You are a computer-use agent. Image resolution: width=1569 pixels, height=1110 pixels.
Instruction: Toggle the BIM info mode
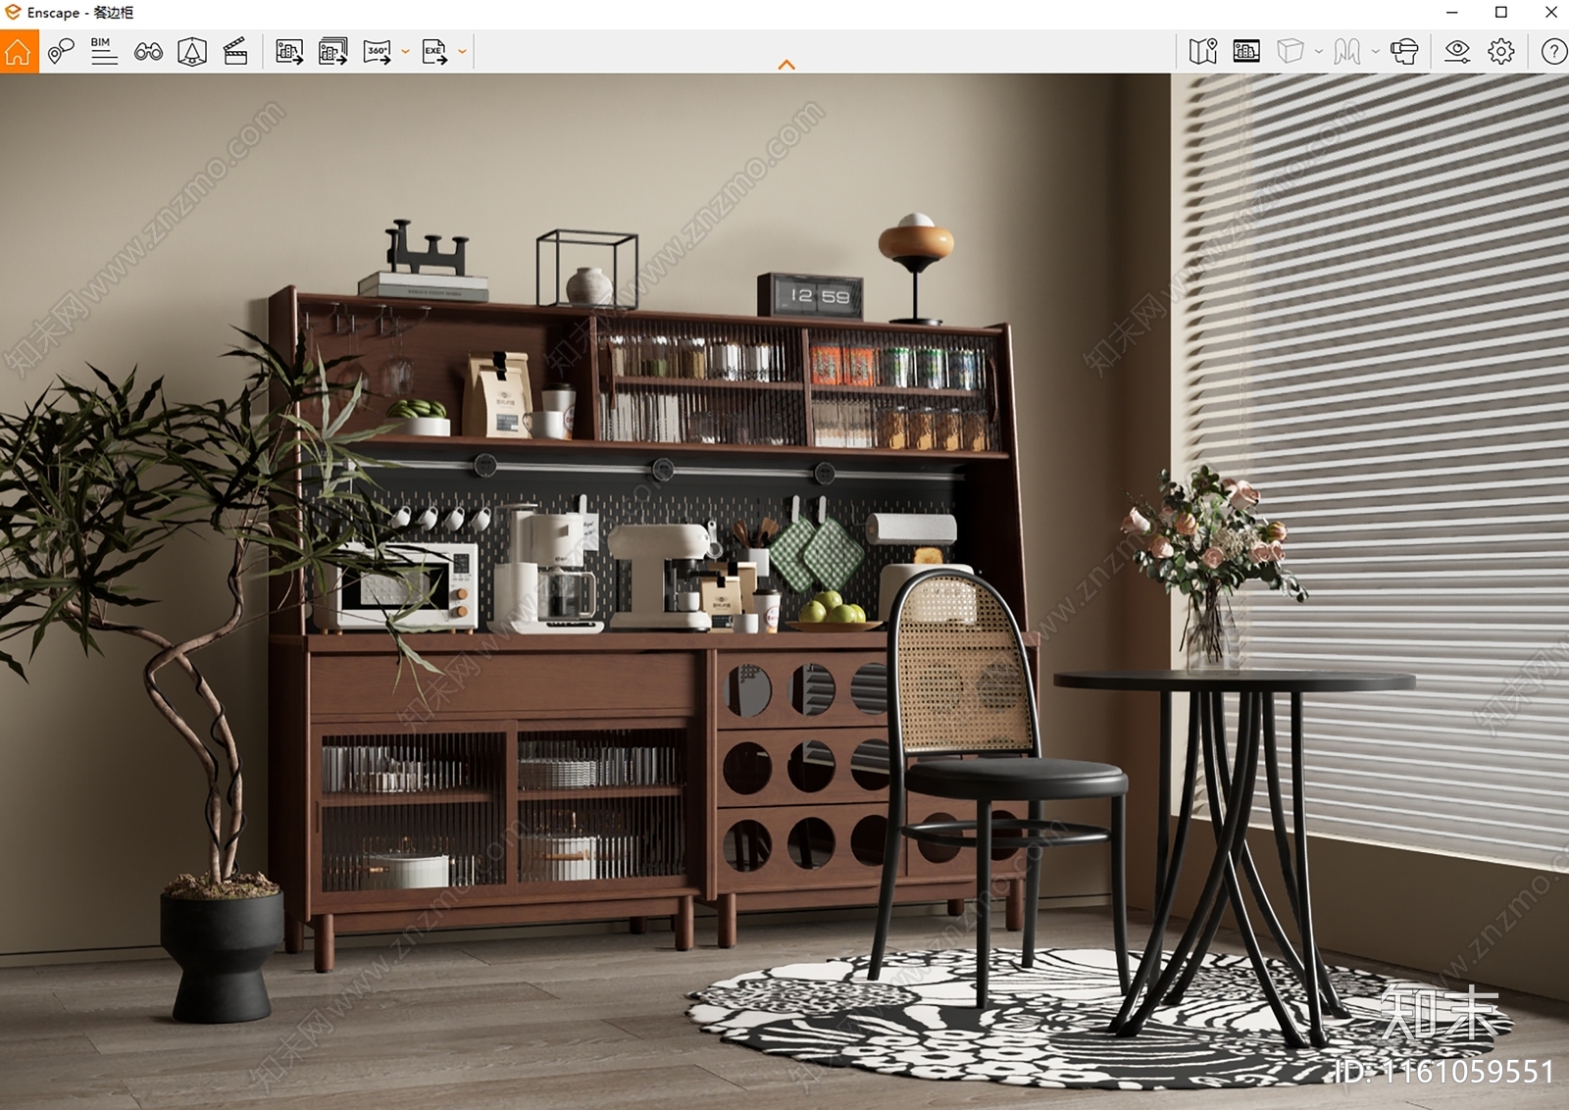(104, 51)
